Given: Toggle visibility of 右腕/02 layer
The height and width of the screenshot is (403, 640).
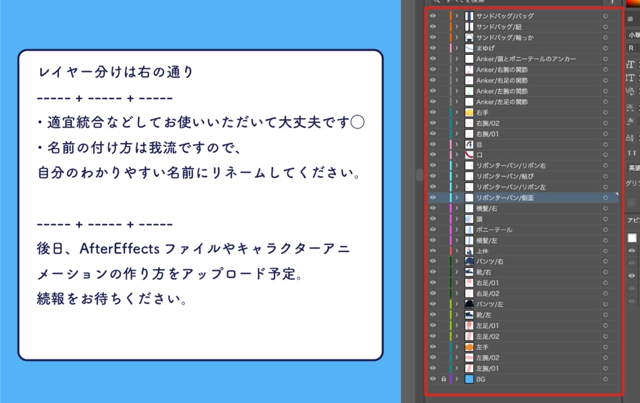Looking at the screenshot, I should pyautogui.click(x=432, y=123).
